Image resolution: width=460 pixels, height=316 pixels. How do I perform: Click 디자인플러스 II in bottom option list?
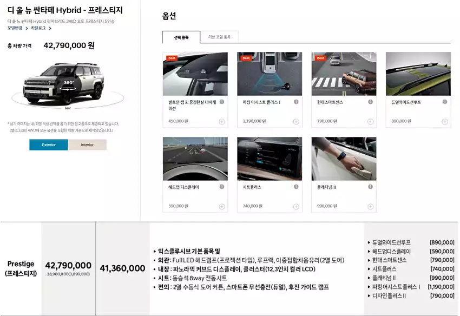tap(389, 296)
